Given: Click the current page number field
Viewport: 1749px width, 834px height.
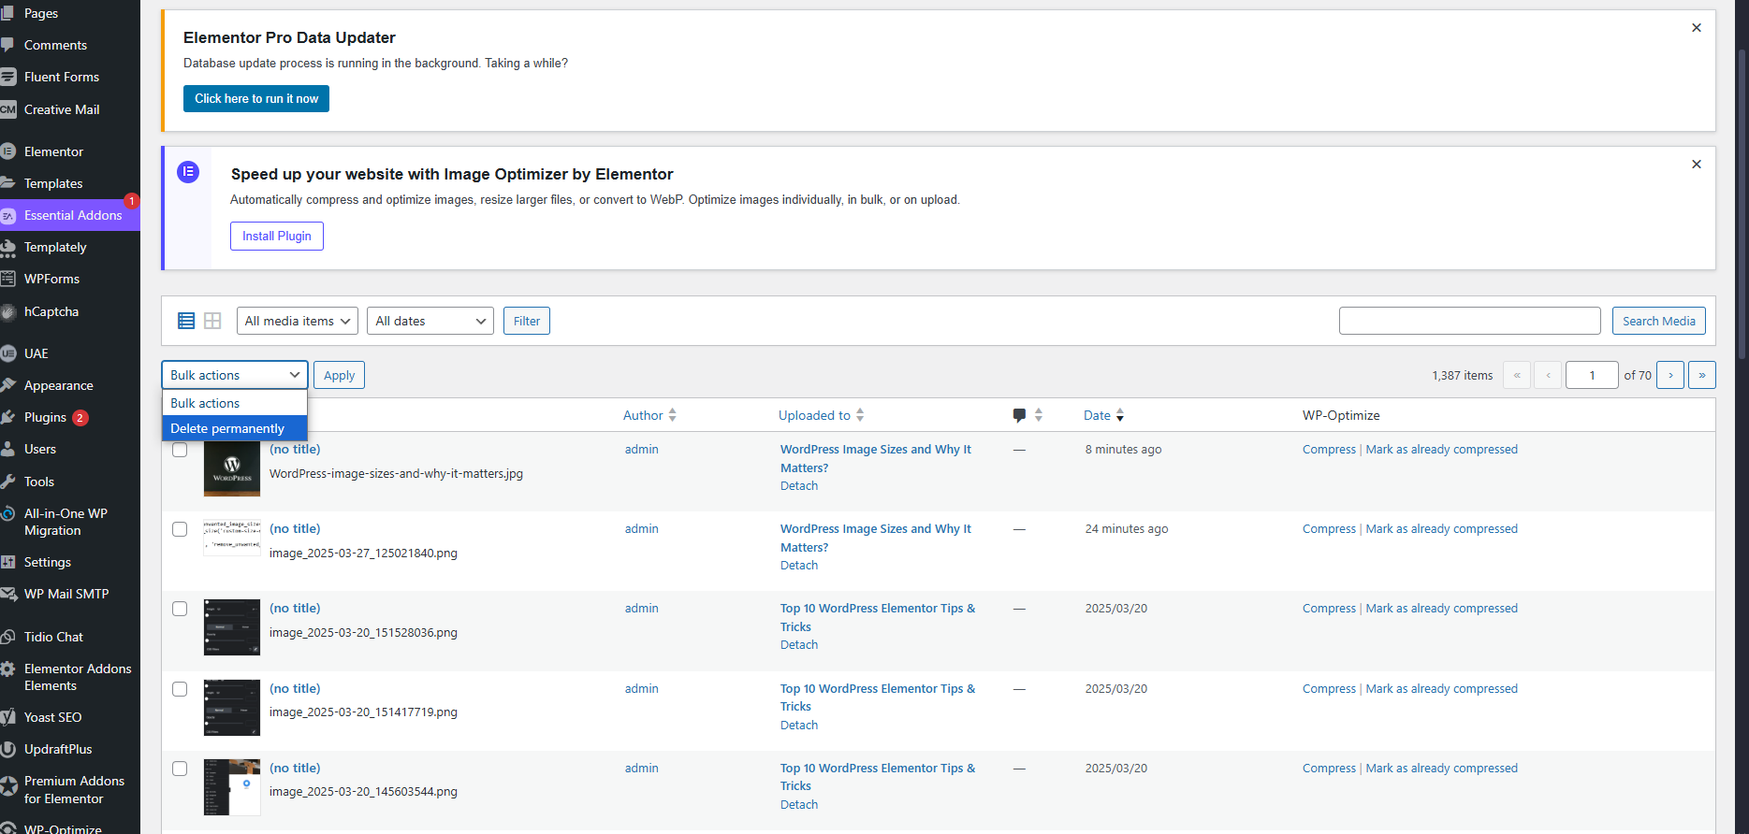Looking at the screenshot, I should [1592, 375].
